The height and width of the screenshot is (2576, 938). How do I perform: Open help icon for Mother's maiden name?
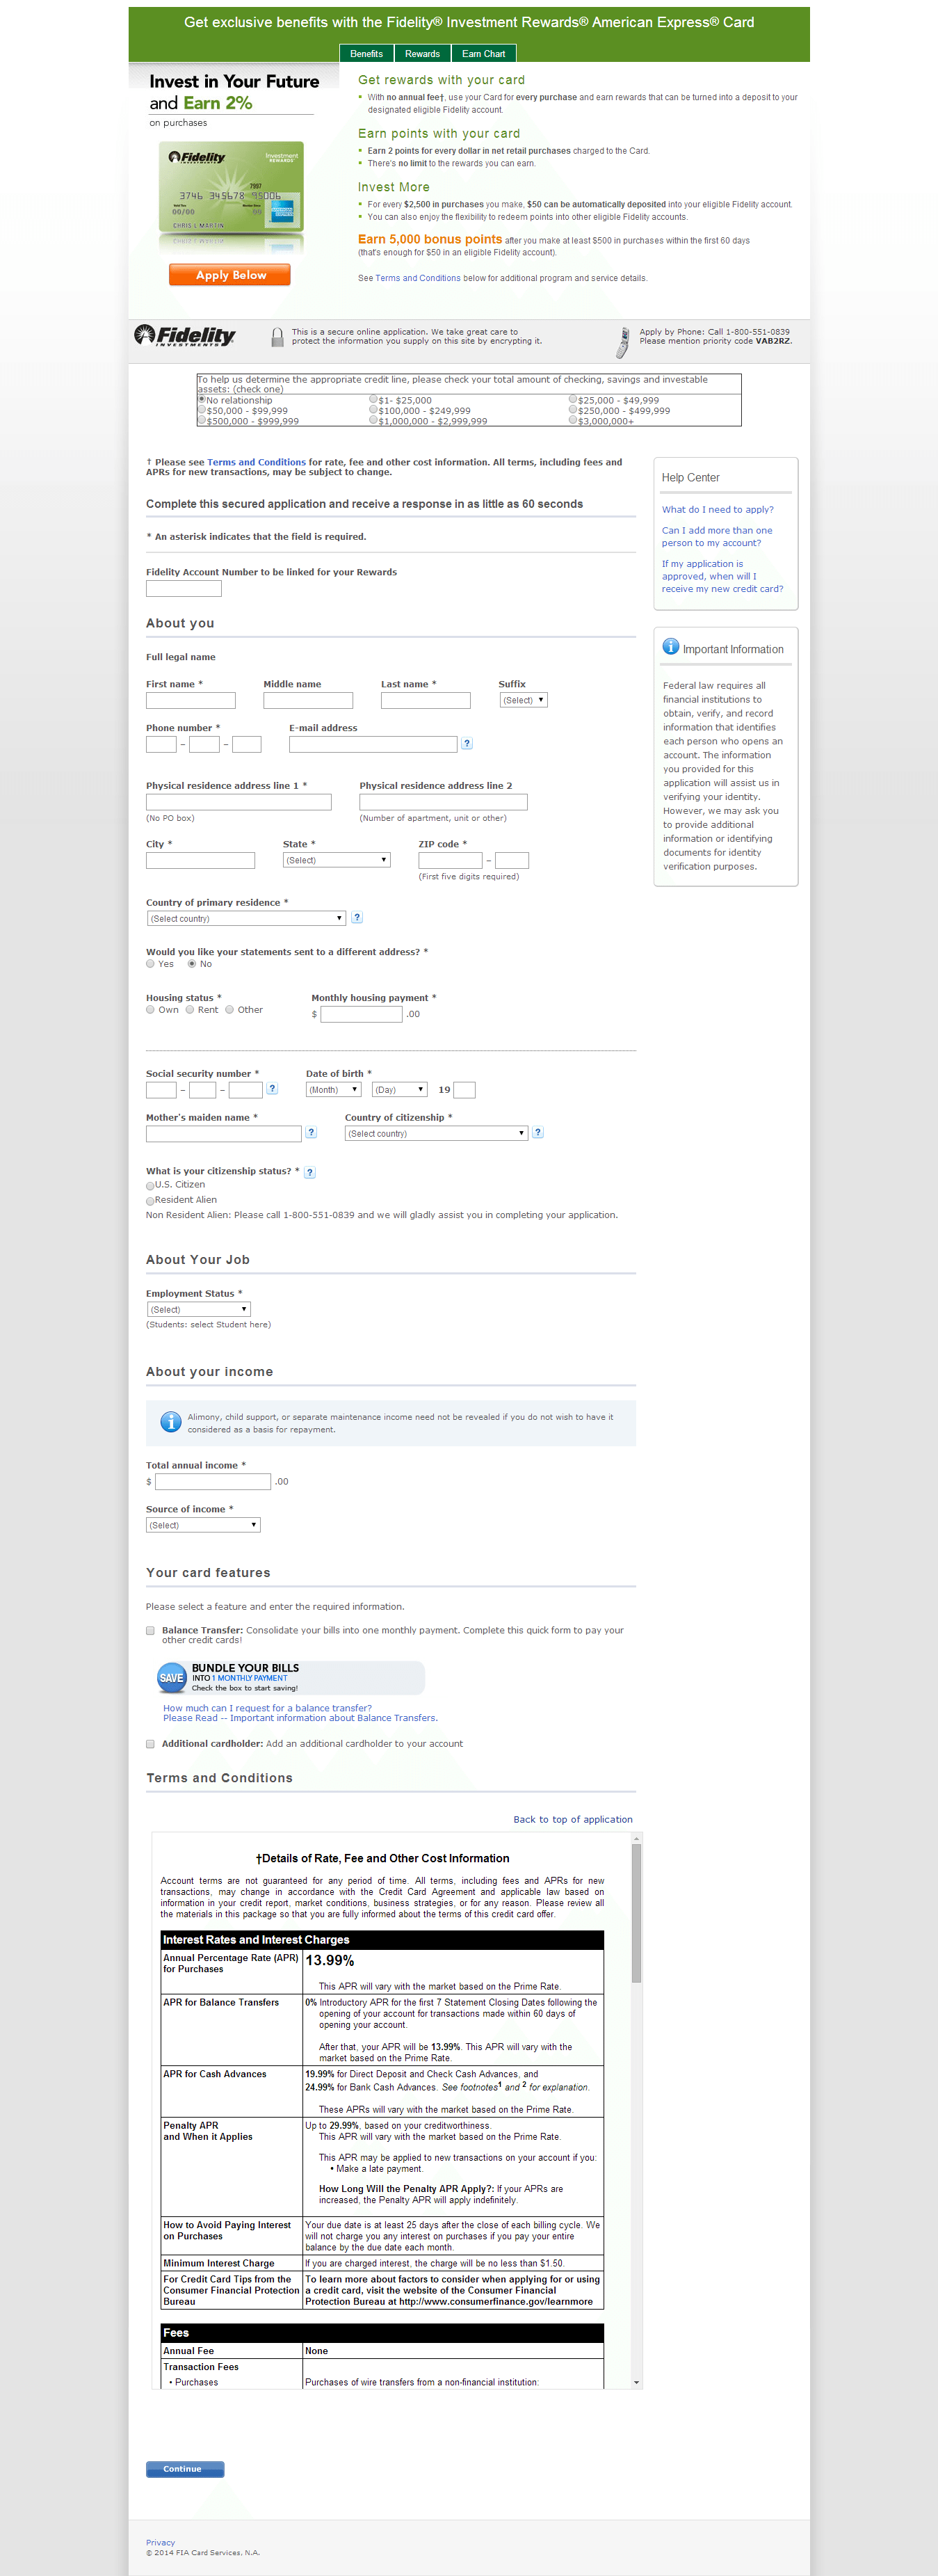point(311,1133)
